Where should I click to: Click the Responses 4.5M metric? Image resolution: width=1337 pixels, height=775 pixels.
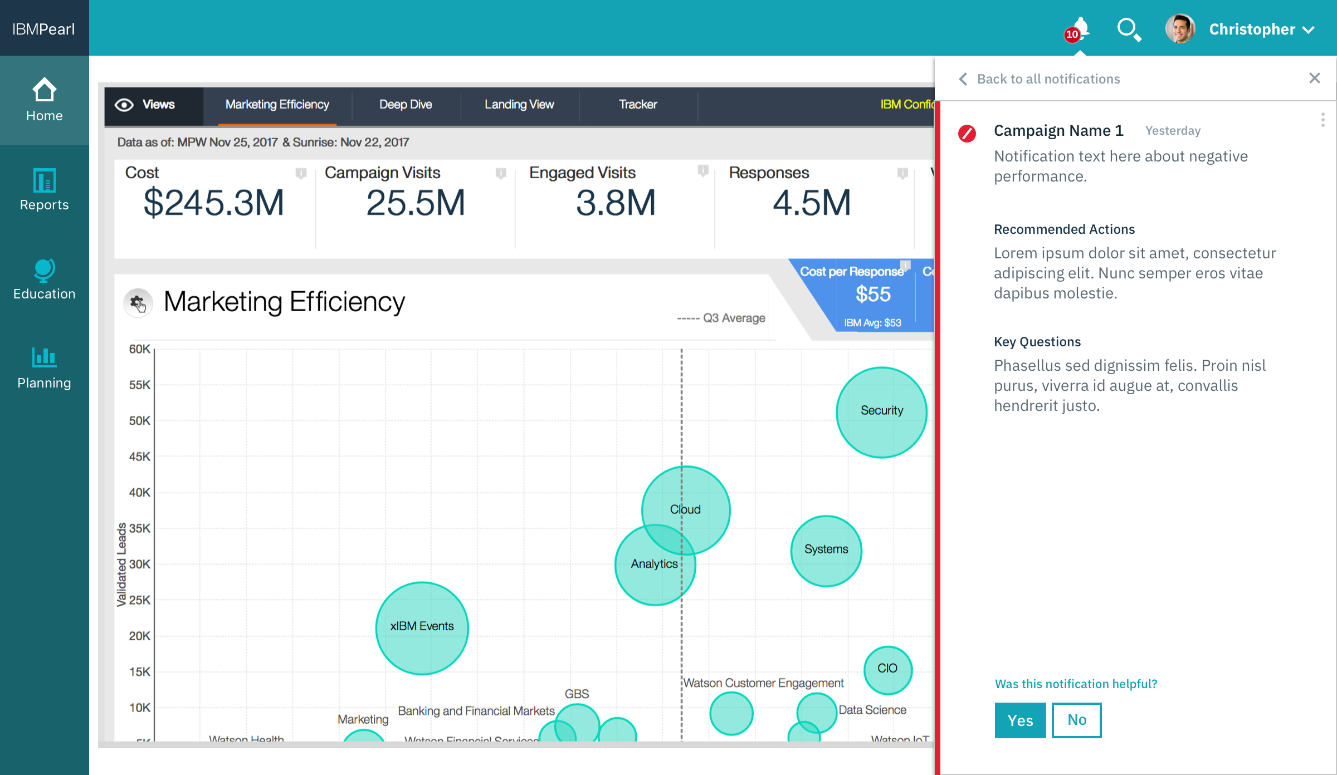[812, 203]
